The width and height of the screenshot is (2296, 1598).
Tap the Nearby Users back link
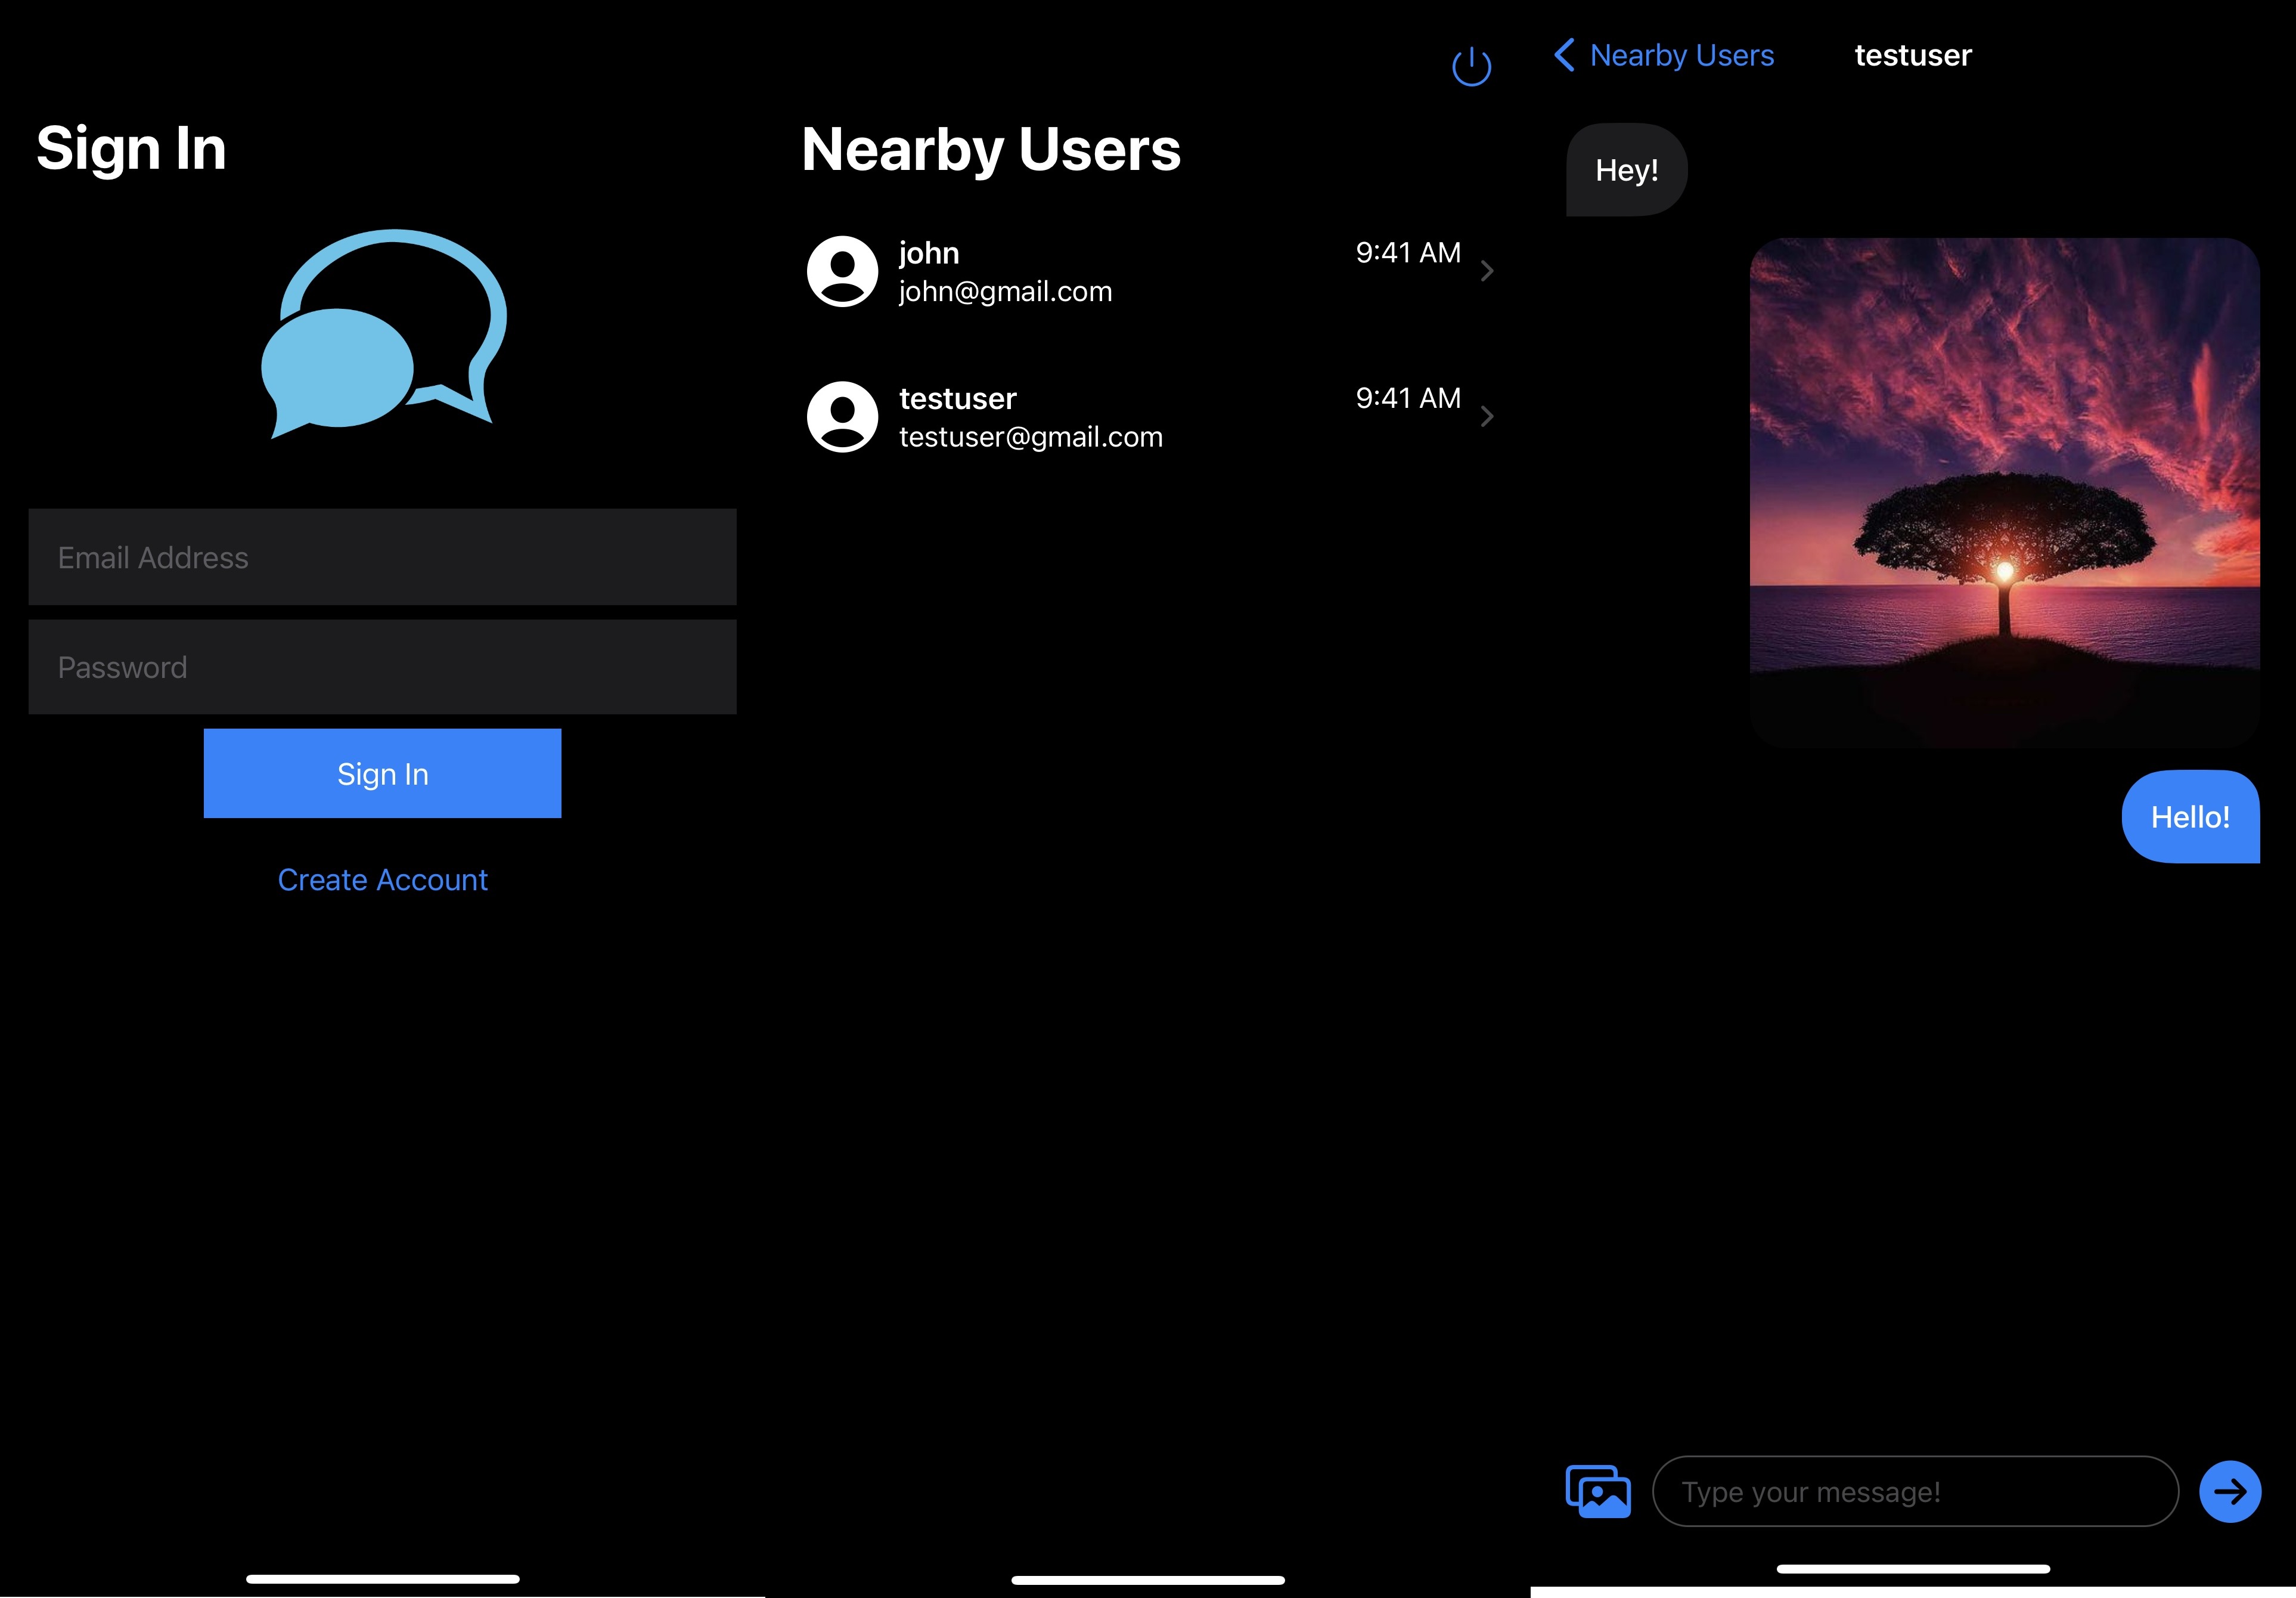[x=1682, y=55]
